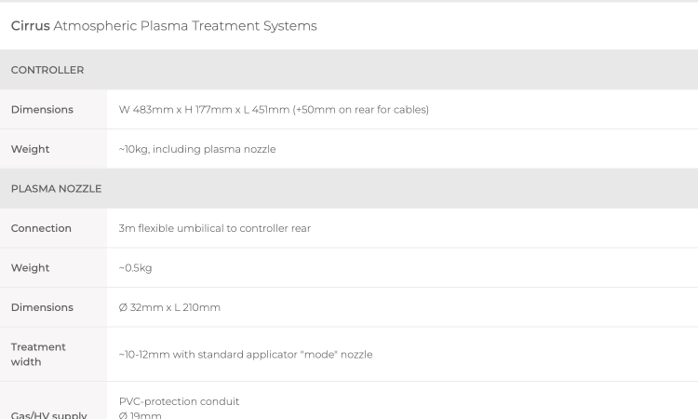Image resolution: width=698 pixels, height=419 pixels.
Task: Click the ~10-12mm standard applicator nozzle text
Action: click(x=246, y=355)
